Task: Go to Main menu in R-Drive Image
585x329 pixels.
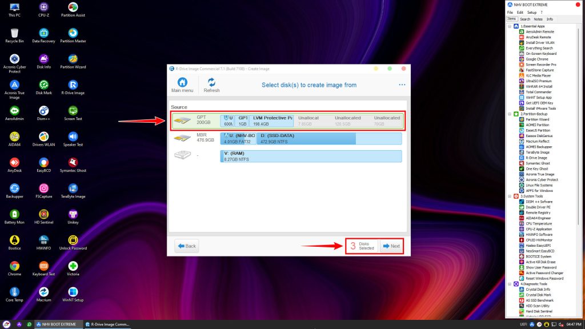Action: click(182, 85)
